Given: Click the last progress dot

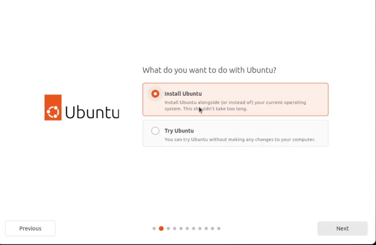Looking at the screenshot, I should (x=219, y=228).
